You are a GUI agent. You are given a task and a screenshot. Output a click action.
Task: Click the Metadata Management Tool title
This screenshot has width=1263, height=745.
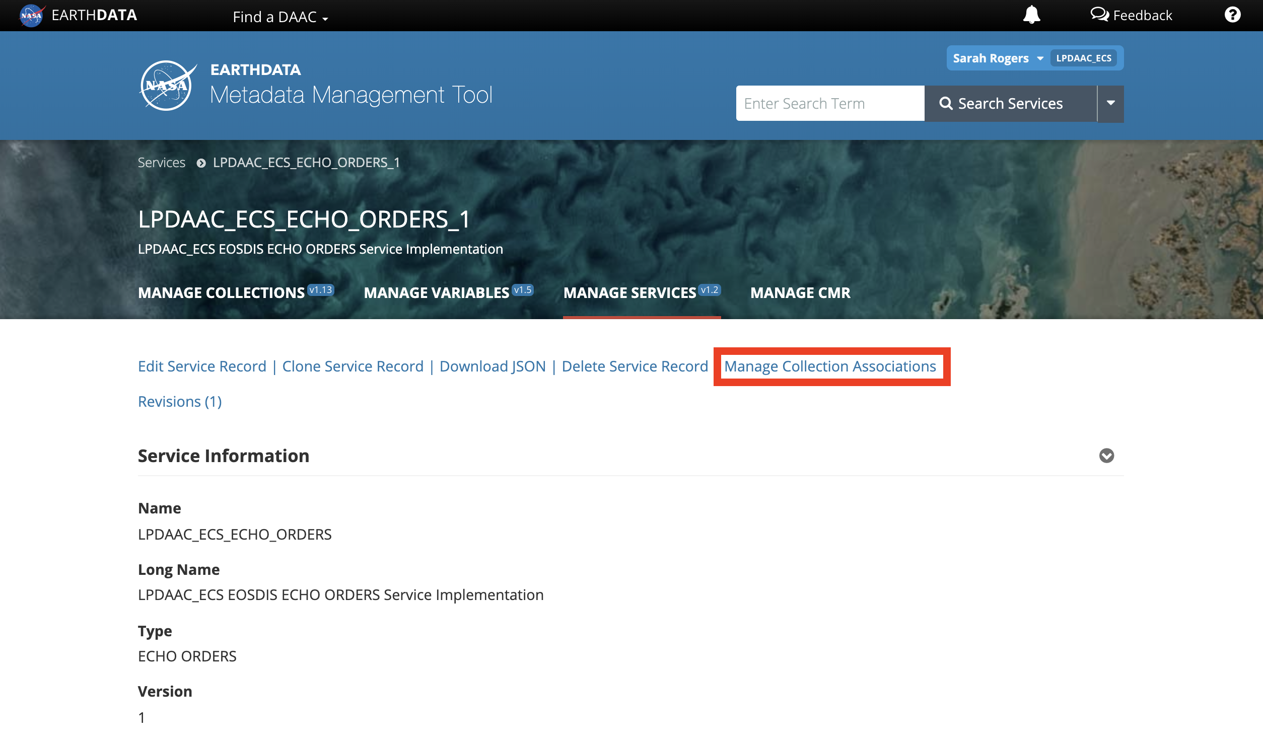tap(350, 95)
